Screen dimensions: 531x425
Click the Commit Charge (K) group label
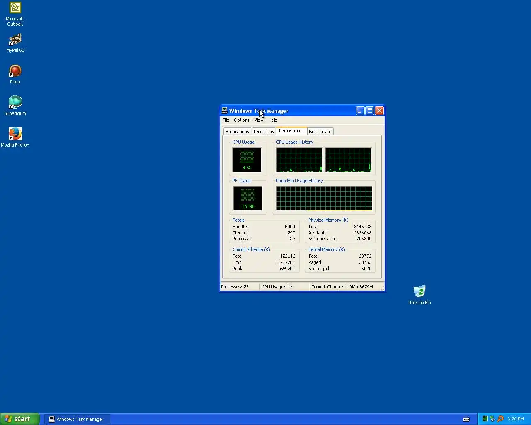[251, 249]
